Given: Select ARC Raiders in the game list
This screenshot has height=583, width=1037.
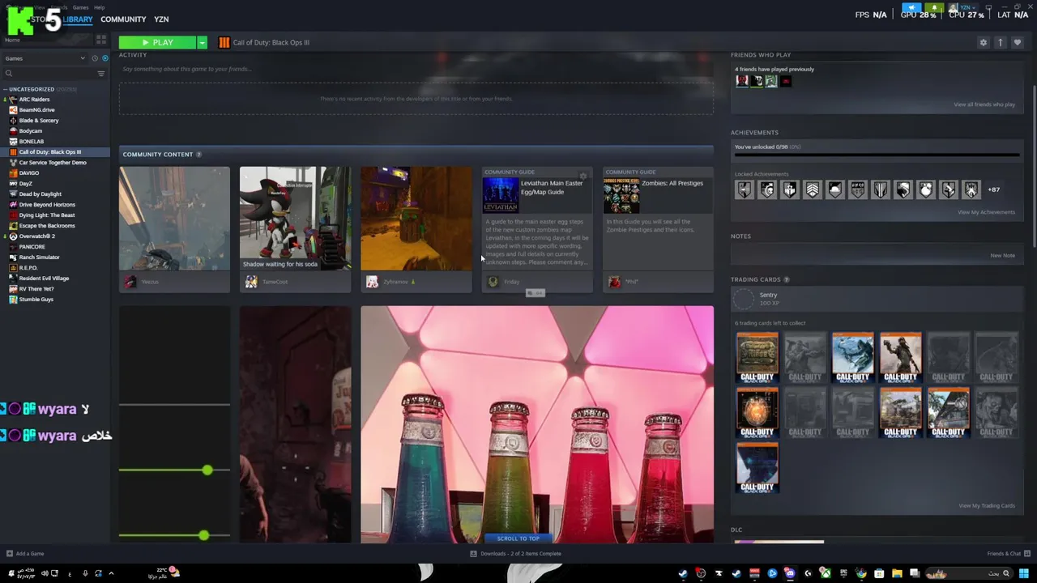Looking at the screenshot, I should pos(34,100).
